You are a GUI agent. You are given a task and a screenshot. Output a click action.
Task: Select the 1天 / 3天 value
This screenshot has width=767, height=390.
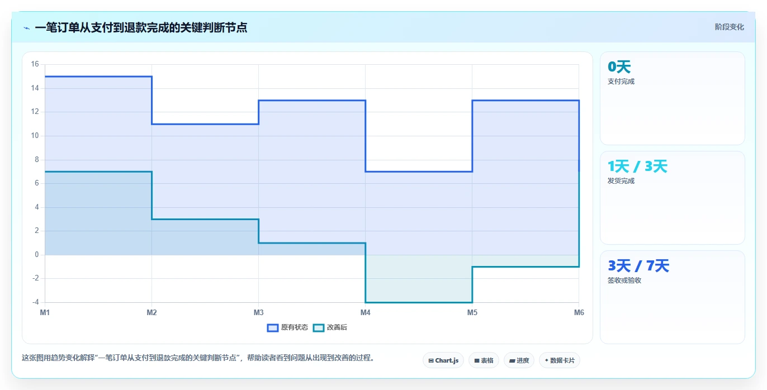point(637,167)
